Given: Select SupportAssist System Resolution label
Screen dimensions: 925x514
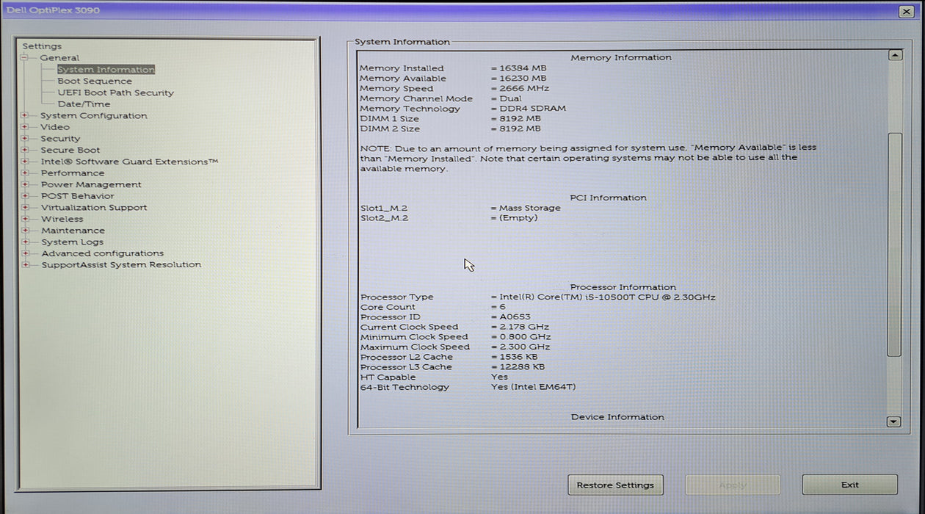Looking at the screenshot, I should (121, 265).
